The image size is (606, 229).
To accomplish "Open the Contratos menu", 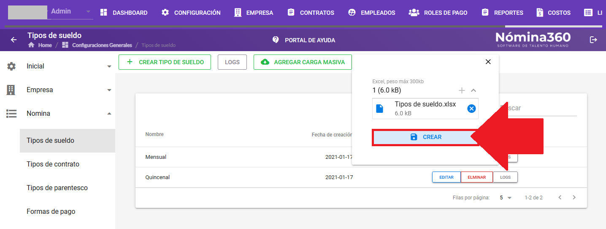I will (x=310, y=13).
